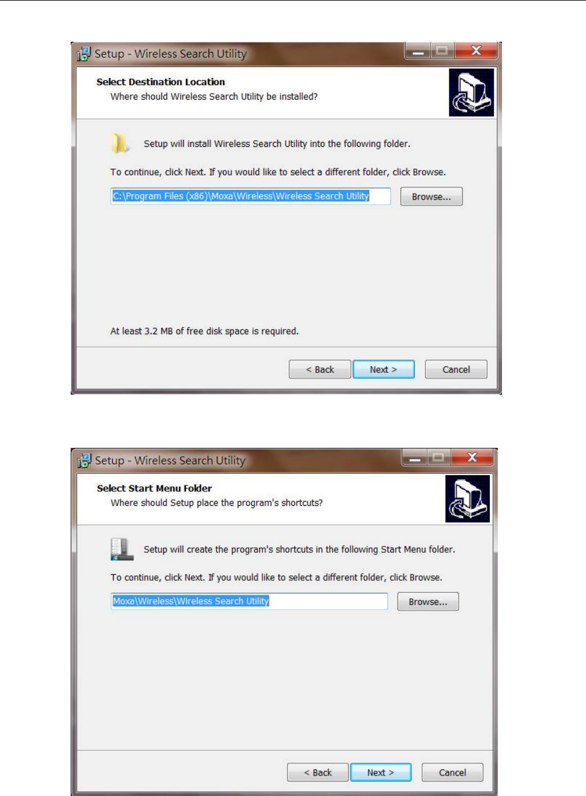Viewport: 586px width, 796px height.
Task: Go Back from the Destination Location dialog
Action: pos(320,369)
